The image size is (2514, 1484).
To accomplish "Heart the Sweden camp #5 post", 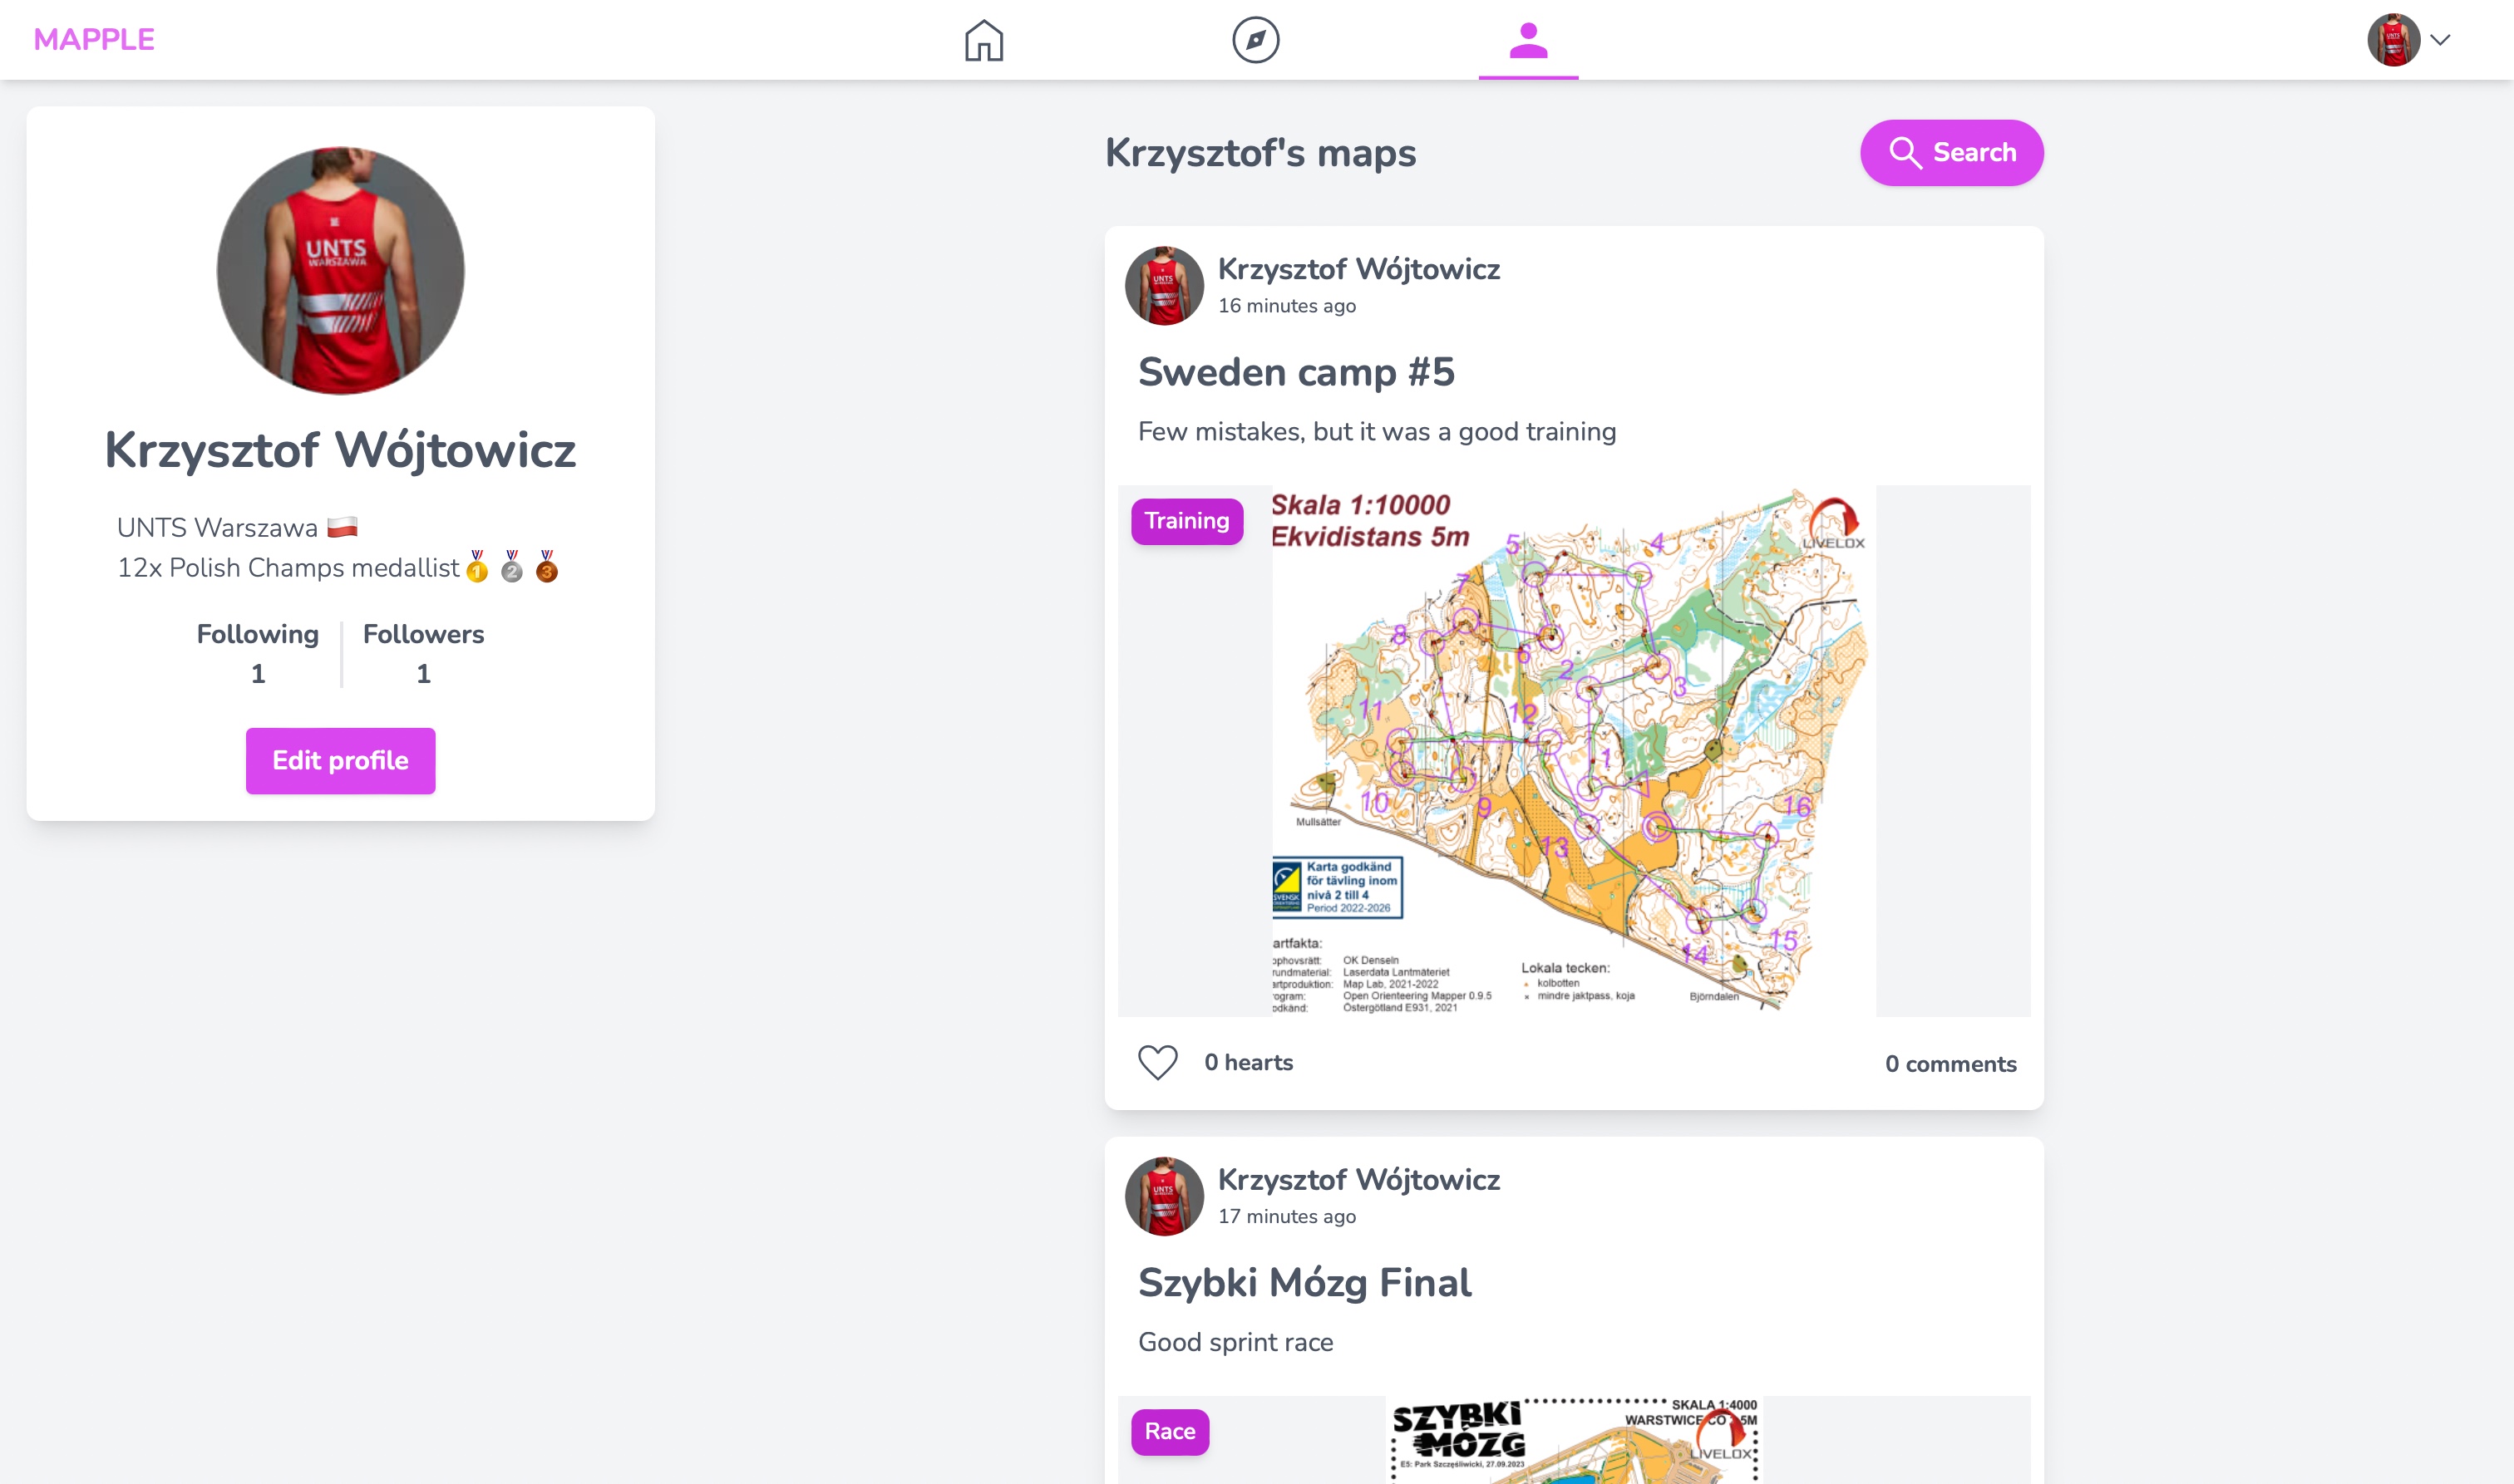I will [1157, 1062].
